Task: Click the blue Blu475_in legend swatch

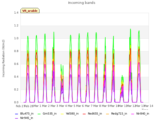Action: [17, 114]
